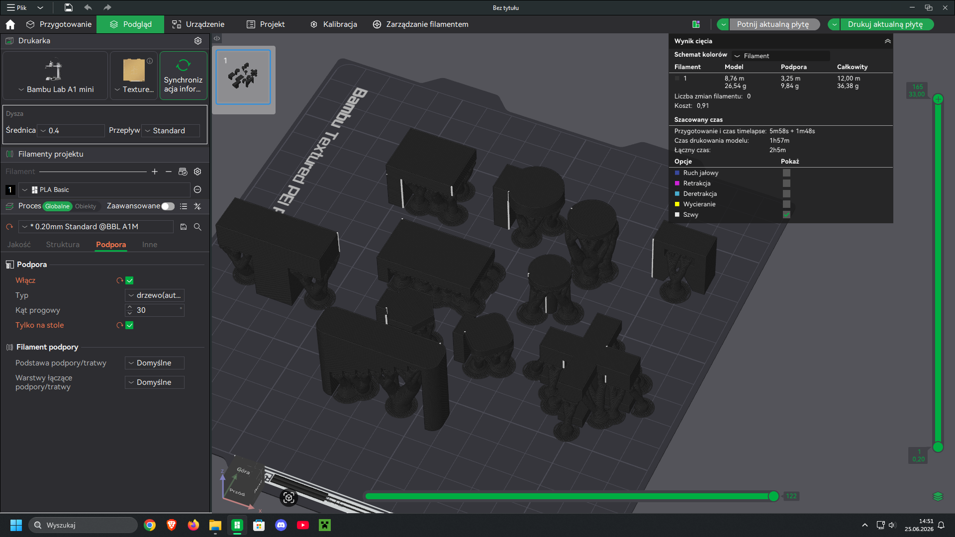The height and width of the screenshot is (537, 955).
Task: Remove filament with minus icon
Action: click(x=169, y=172)
